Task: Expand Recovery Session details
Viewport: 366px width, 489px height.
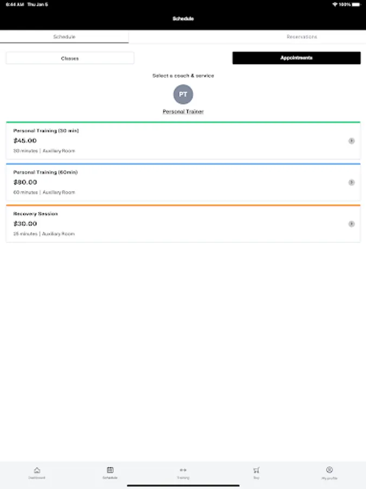Action: point(352,223)
